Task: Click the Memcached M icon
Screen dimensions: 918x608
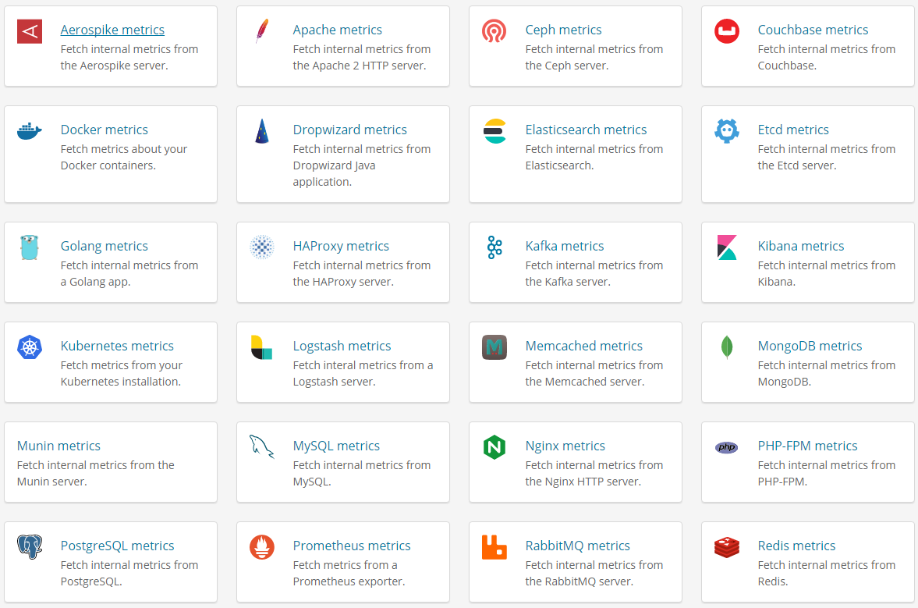Action: (x=494, y=347)
